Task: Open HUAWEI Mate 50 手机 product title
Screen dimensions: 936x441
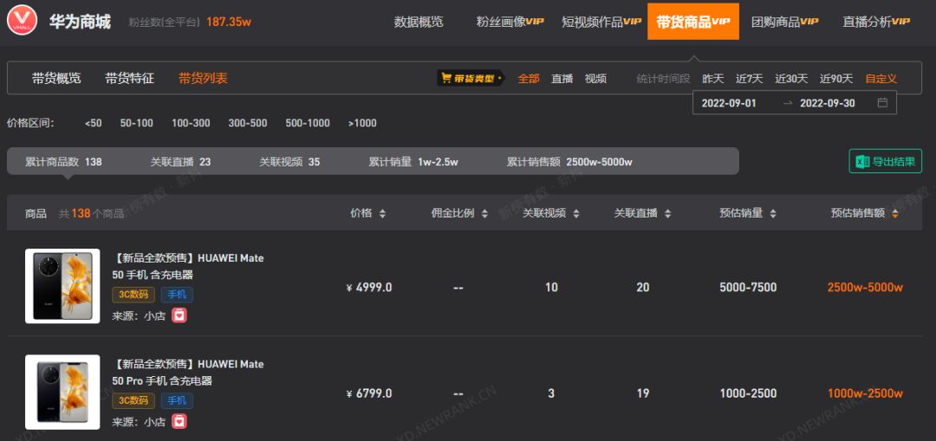Action: coord(188,266)
